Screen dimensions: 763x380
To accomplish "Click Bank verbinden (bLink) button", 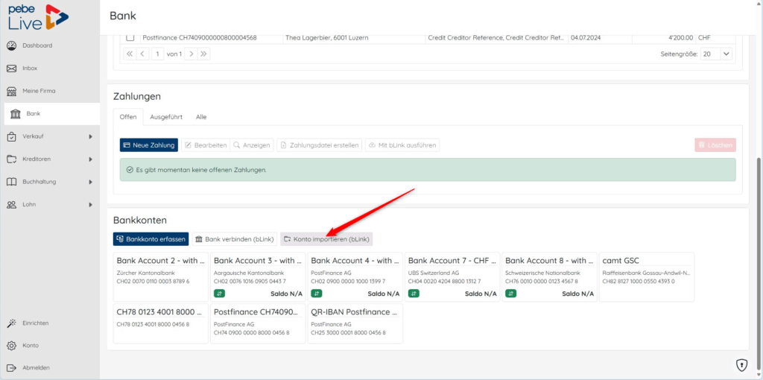I will pyautogui.click(x=235, y=239).
